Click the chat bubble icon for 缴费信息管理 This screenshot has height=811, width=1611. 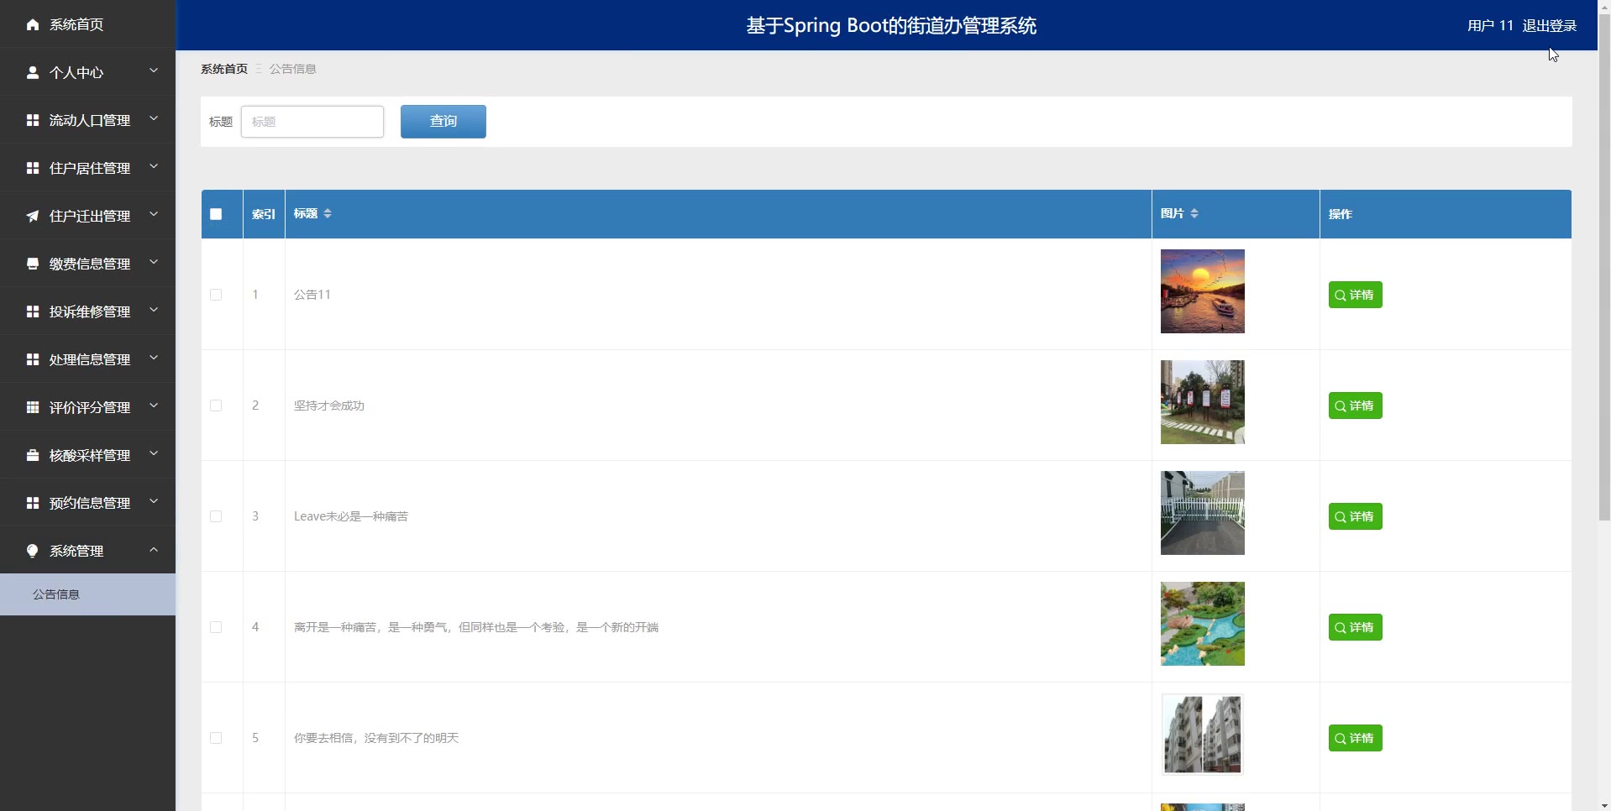tap(32, 263)
